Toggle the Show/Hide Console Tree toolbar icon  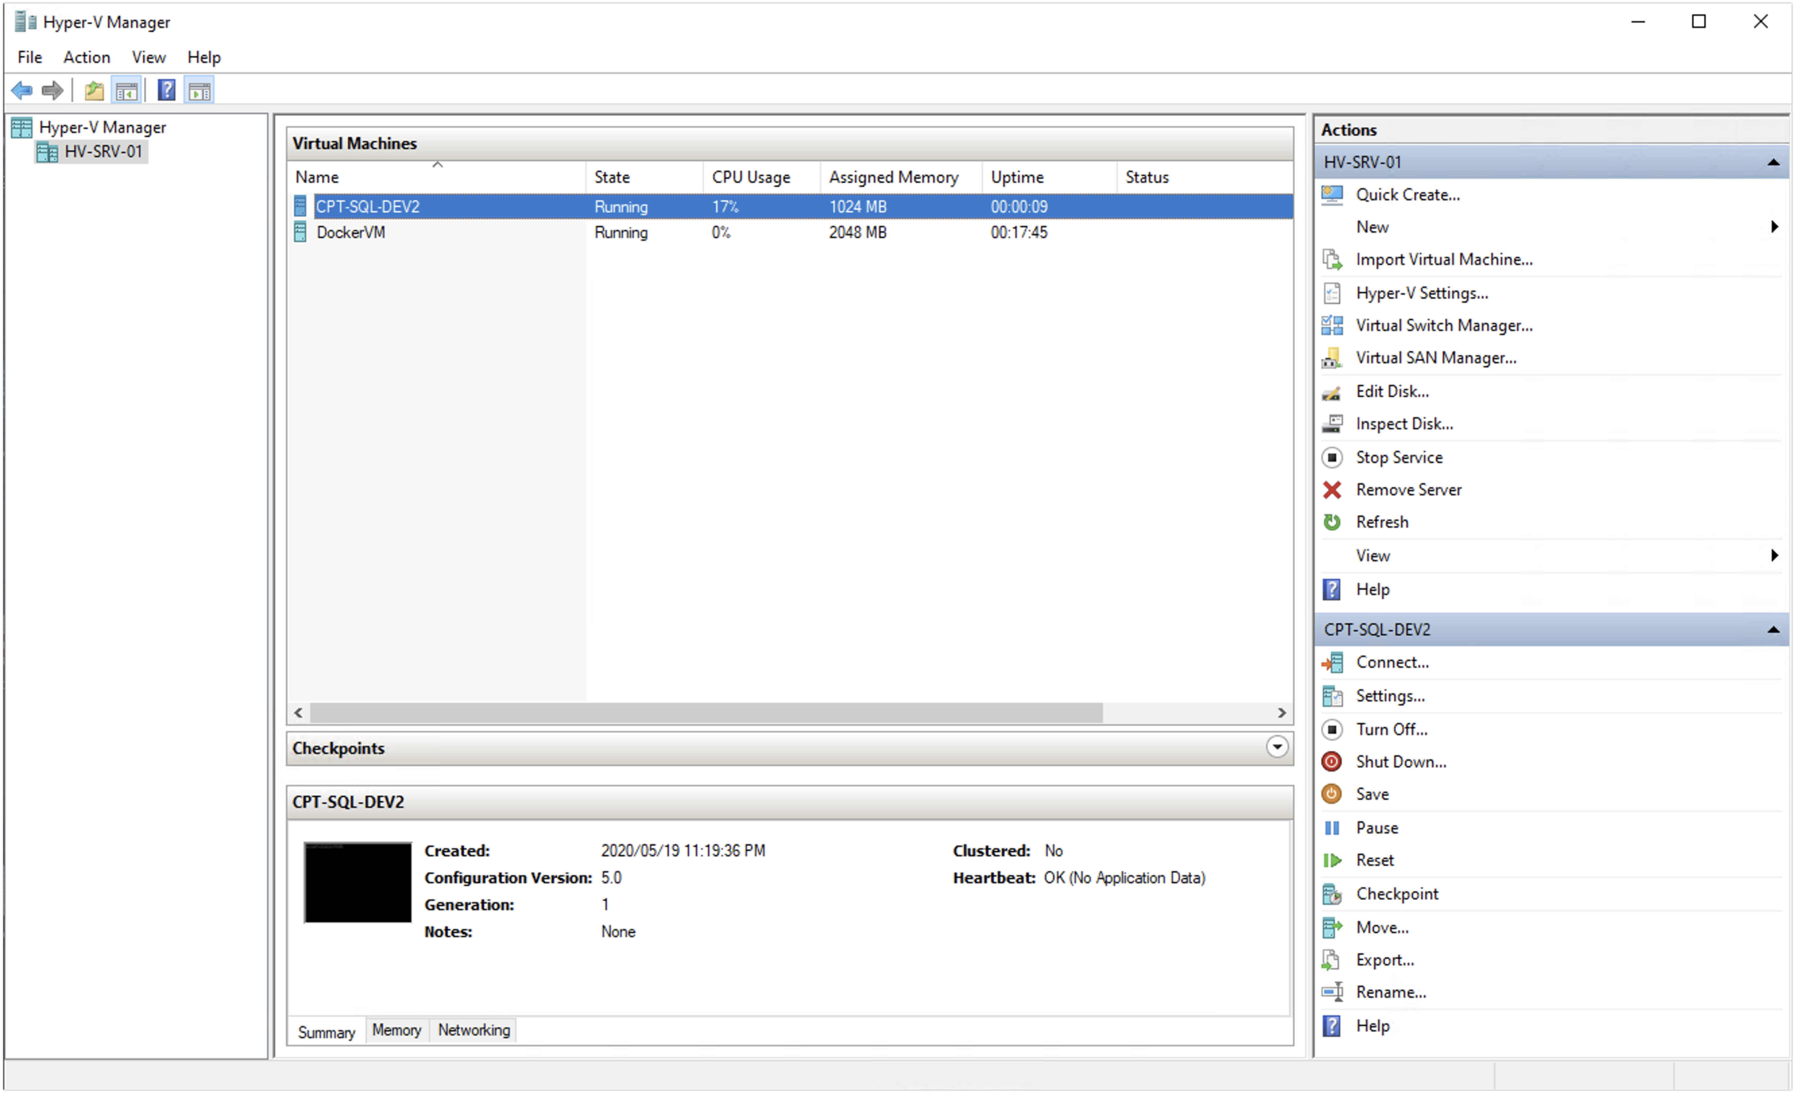(127, 91)
